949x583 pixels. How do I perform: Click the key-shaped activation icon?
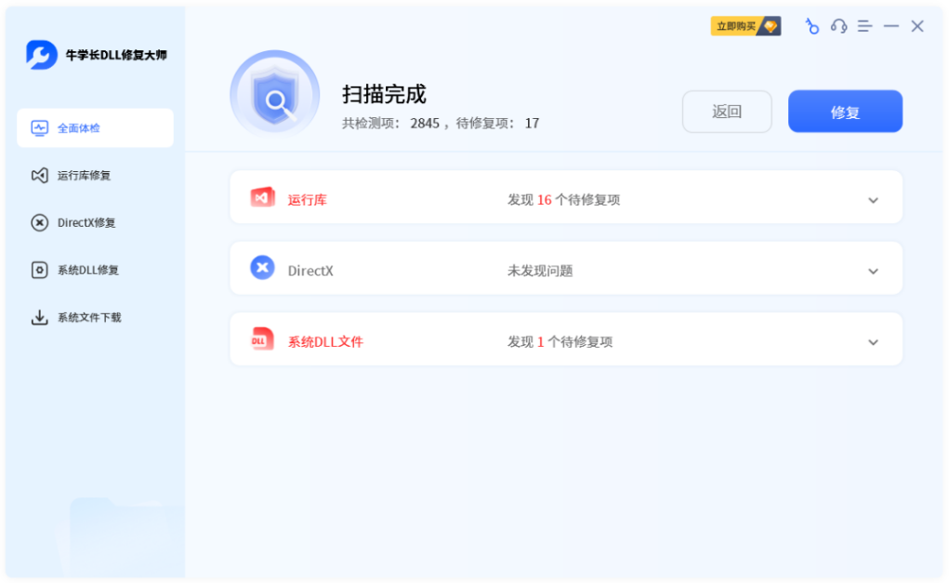coord(810,26)
